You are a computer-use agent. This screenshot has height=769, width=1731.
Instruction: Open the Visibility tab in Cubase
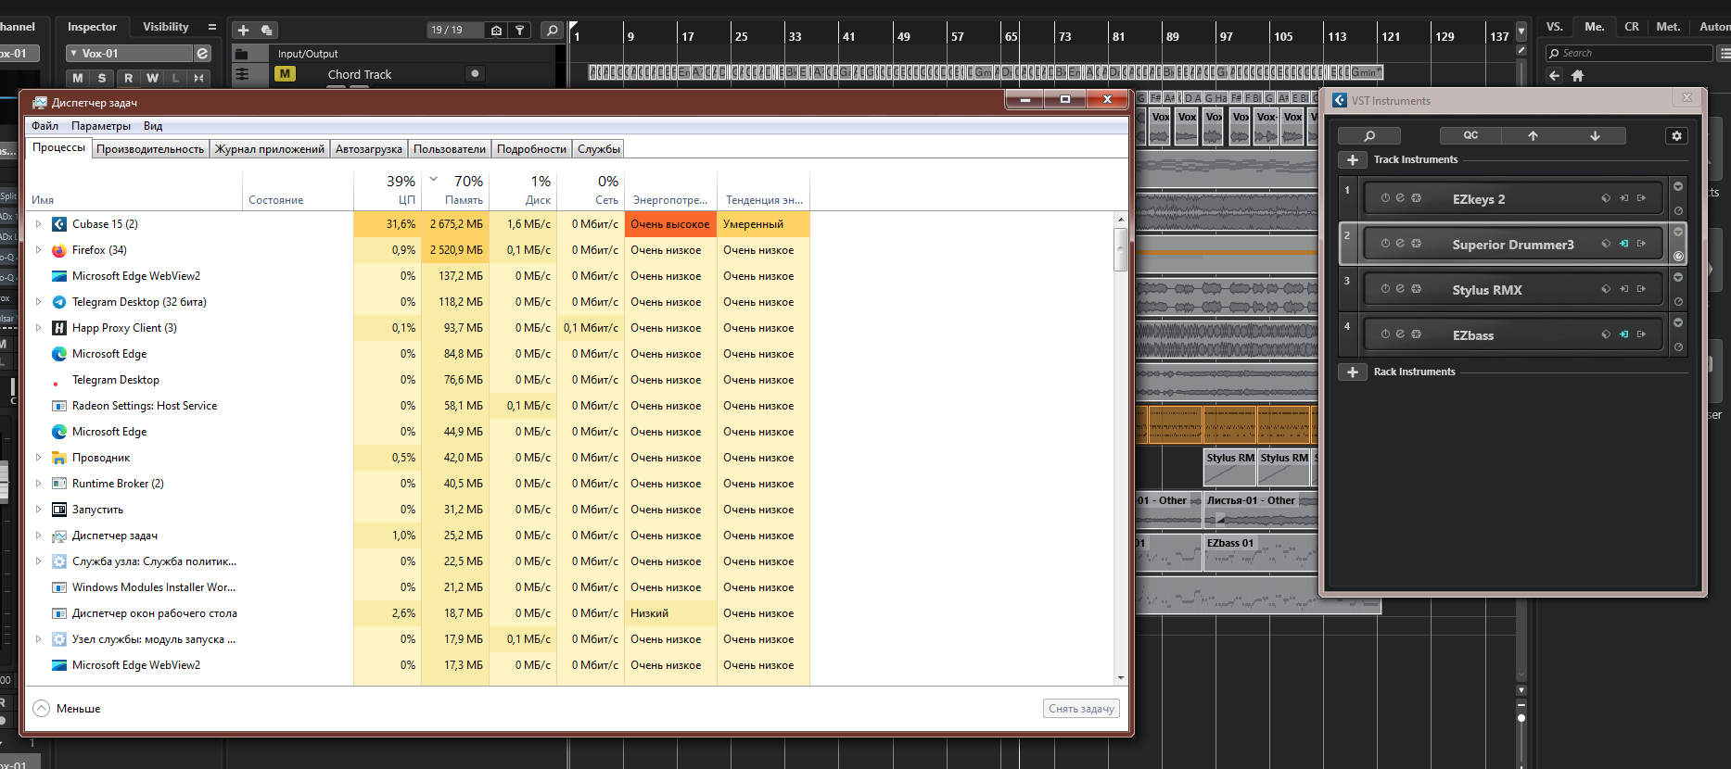tap(165, 27)
